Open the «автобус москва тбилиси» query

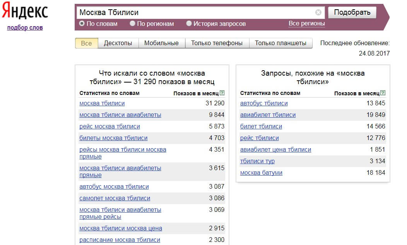click(x=114, y=186)
